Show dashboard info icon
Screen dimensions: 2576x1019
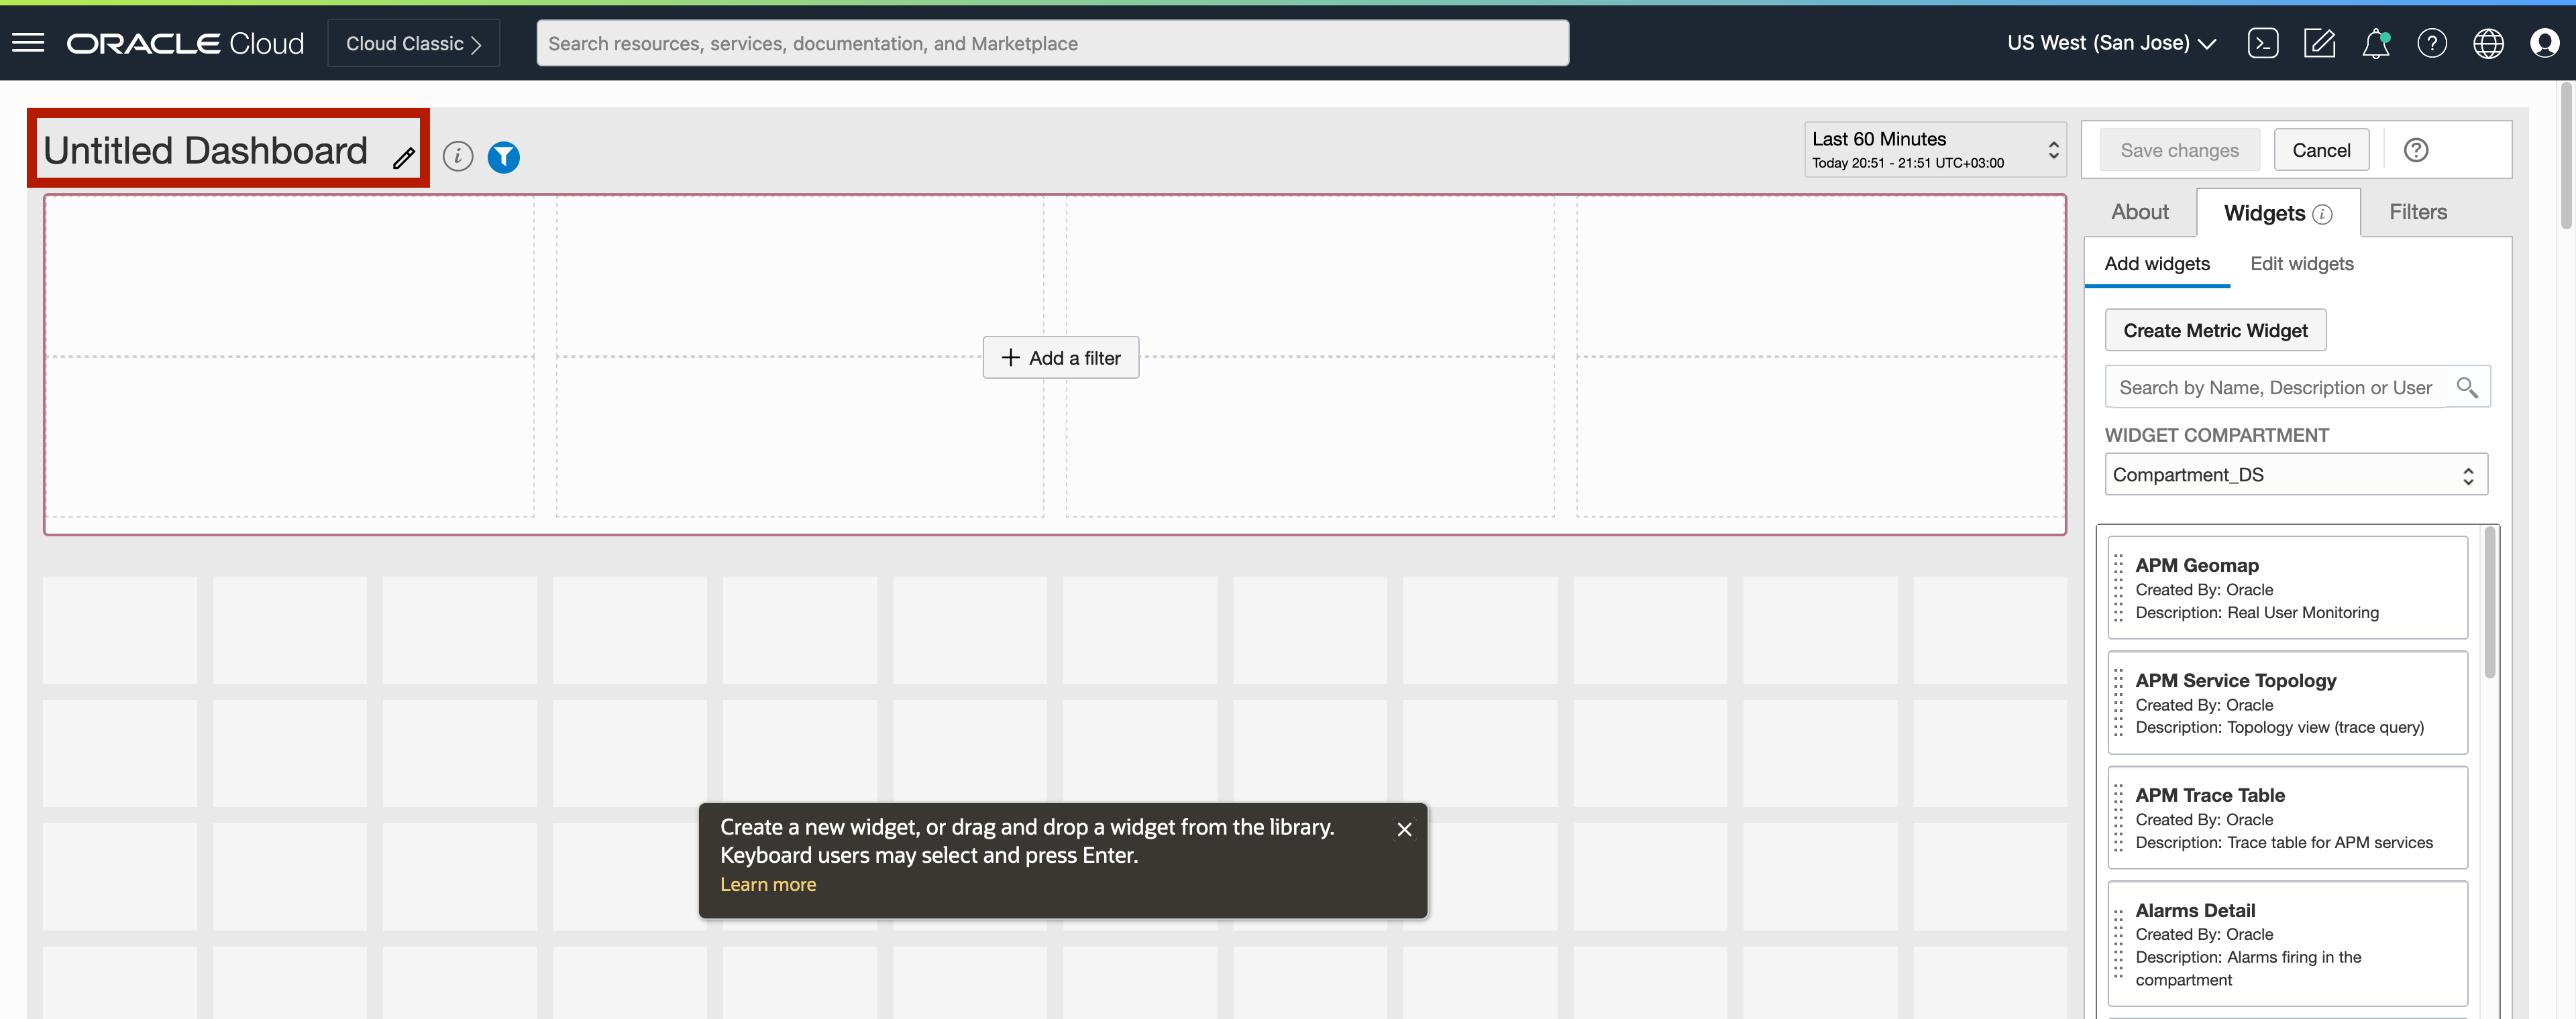tap(457, 157)
